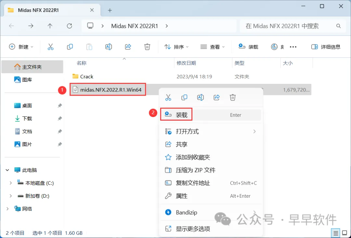Screen dimensions: 351x238
Task: Unpin 下载 from quick access
Action: coord(59,118)
